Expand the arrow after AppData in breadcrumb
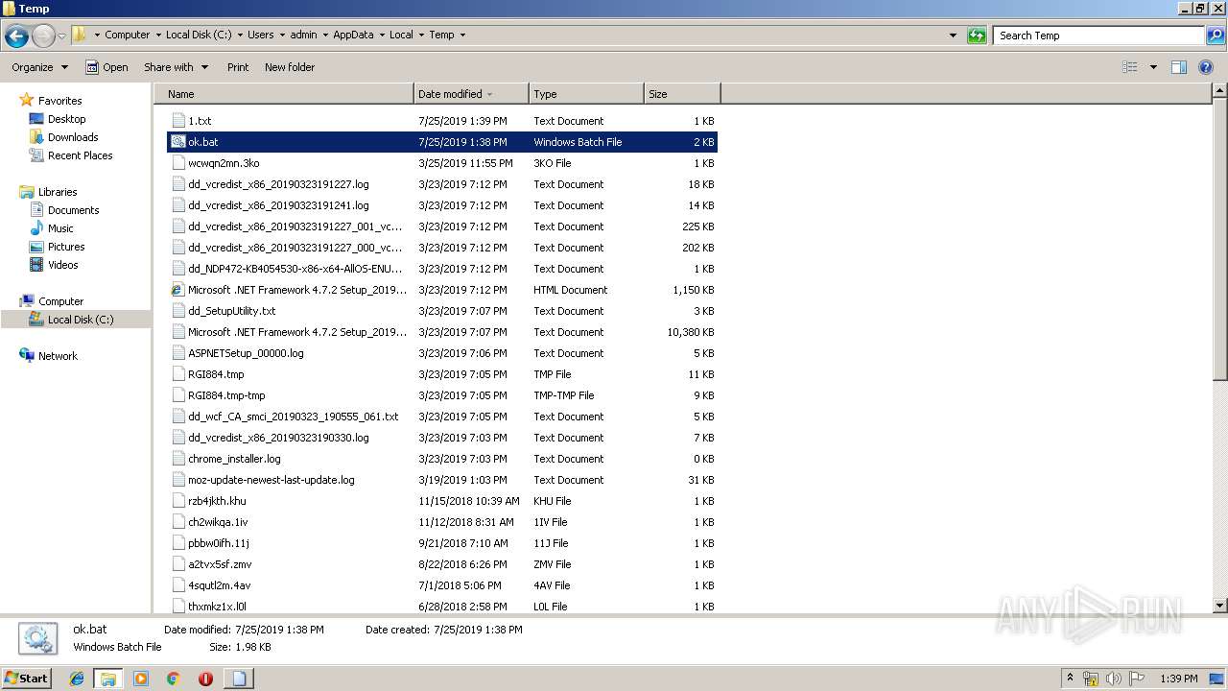 (381, 35)
